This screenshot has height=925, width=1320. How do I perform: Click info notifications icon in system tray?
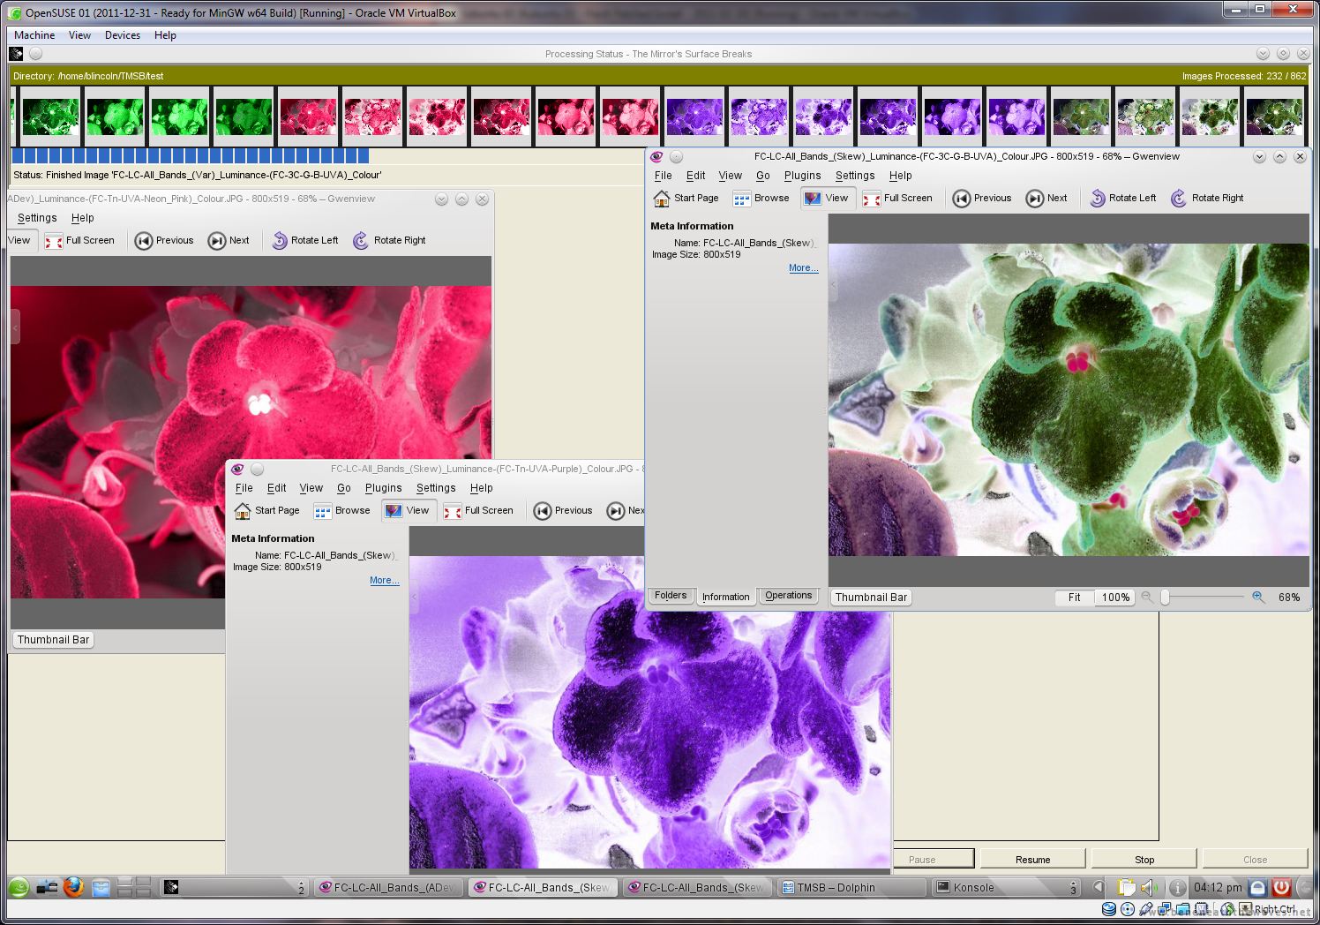tap(1178, 888)
